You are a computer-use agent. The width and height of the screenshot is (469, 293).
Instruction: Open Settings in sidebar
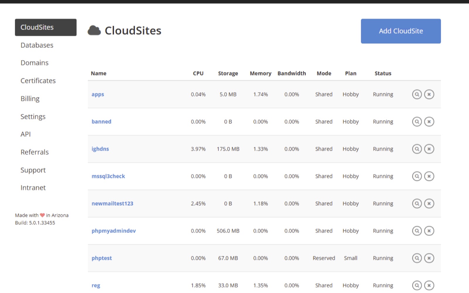click(x=33, y=117)
